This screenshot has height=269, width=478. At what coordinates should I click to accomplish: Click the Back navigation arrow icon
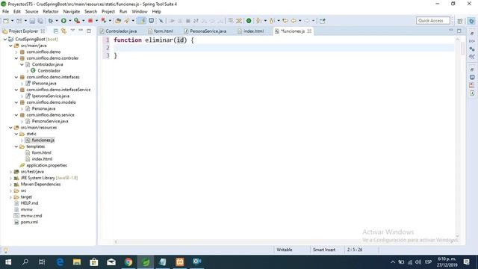tap(294, 21)
